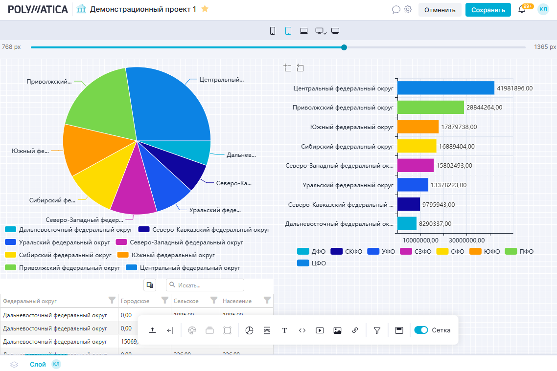Select the mobile phone viewport
This screenshot has height=371, width=557.
click(x=273, y=31)
